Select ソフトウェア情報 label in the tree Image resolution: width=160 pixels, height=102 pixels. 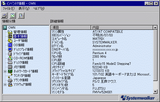tap(22, 84)
